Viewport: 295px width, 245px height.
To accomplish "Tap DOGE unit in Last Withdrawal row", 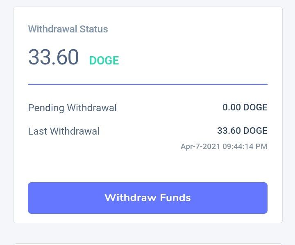I will pos(255,131).
